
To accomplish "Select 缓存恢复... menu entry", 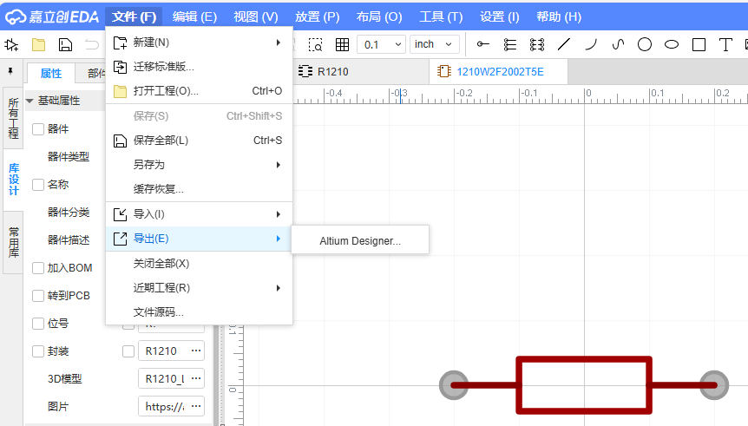I will (x=199, y=189).
